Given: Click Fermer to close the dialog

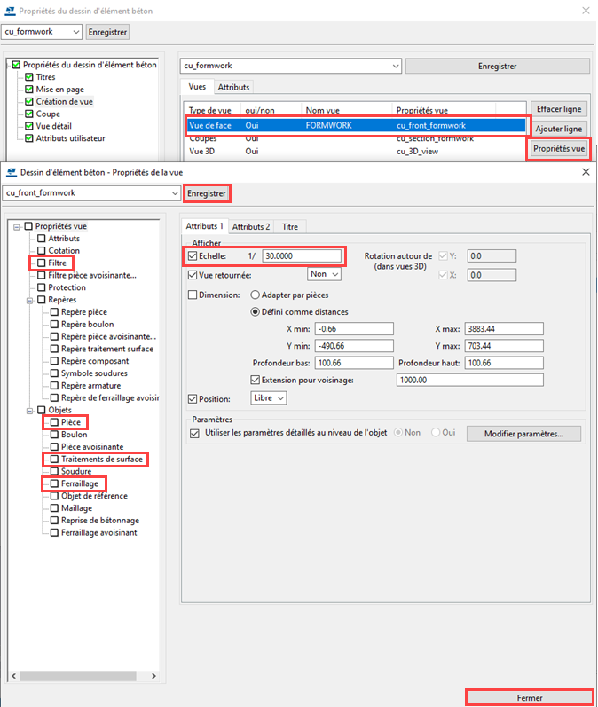Looking at the screenshot, I should [x=529, y=697].
